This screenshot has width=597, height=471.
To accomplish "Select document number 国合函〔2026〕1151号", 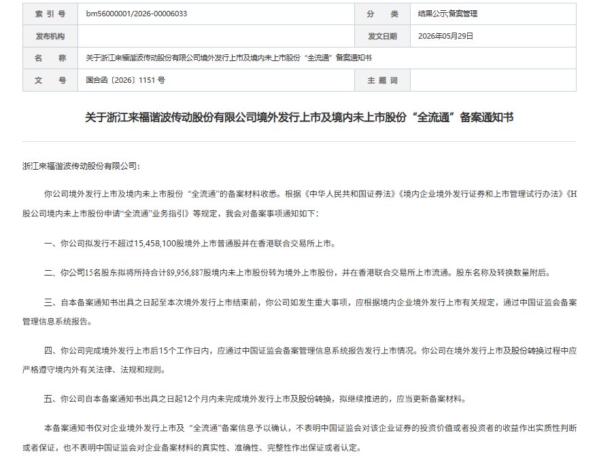I will (125, 80).
